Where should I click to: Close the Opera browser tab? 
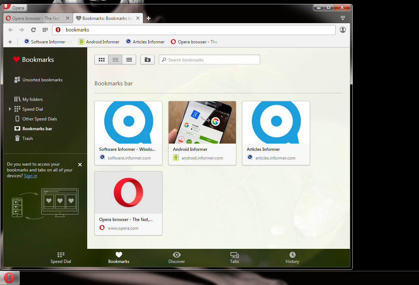pos(68,18)
